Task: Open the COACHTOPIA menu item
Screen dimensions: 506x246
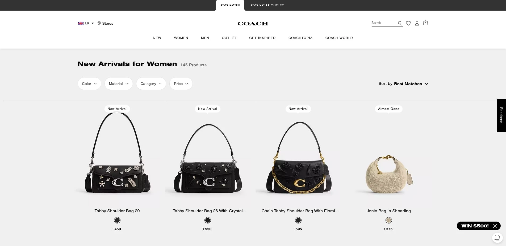Action: coord(300,38)
